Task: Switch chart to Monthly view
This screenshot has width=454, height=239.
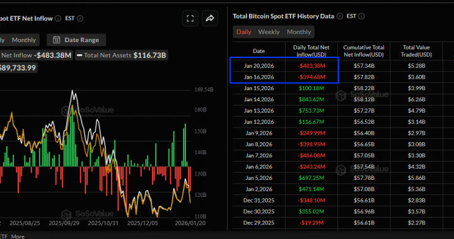Action: click(24, 40)
